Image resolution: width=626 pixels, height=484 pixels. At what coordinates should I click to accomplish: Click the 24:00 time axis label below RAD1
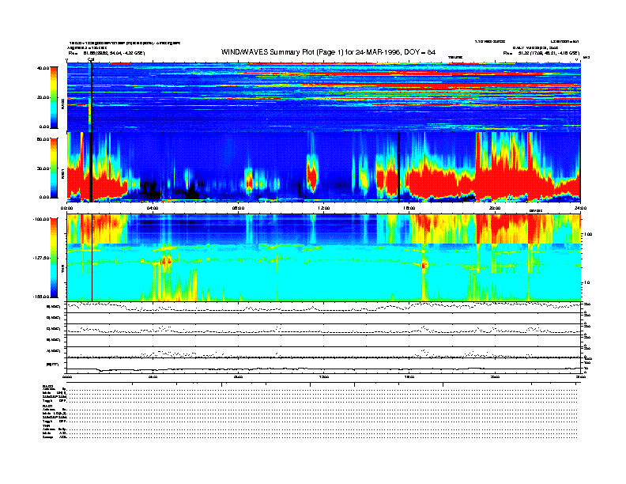click(x=580, y=208)
